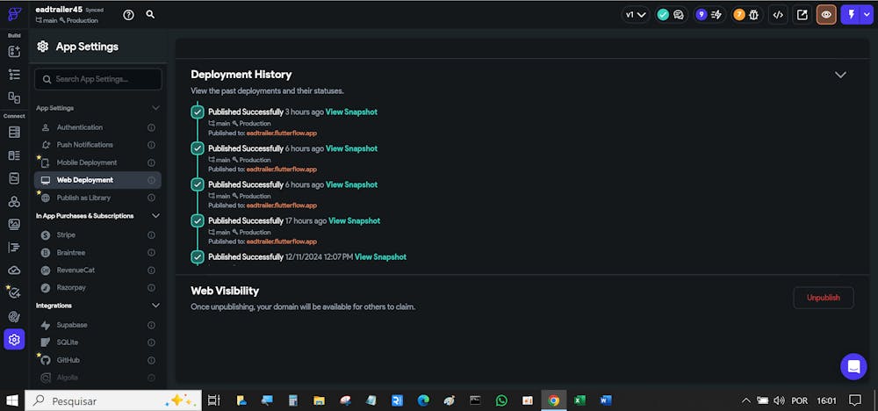Click the orange bug issues icon
This screenshot has height=411, width=878.
pos(745,15)
